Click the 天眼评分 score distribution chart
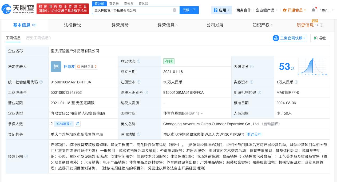The height and width of the screenshot is (182, 337). (x=313, y=67)
